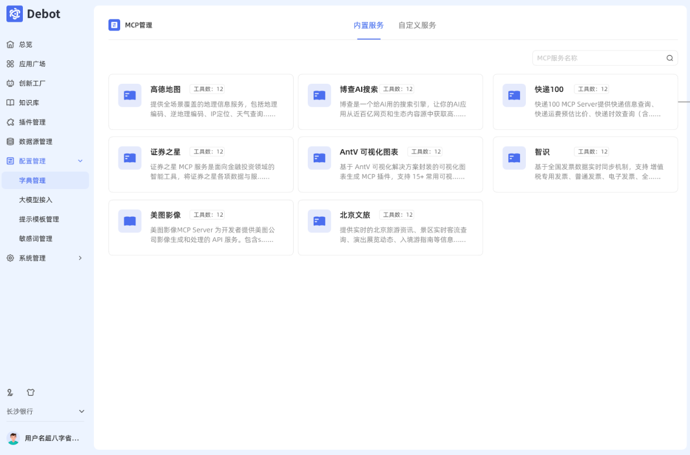
Task: Open the 长沙银行 organization dropdown
Action: click(x=81, y=412)
